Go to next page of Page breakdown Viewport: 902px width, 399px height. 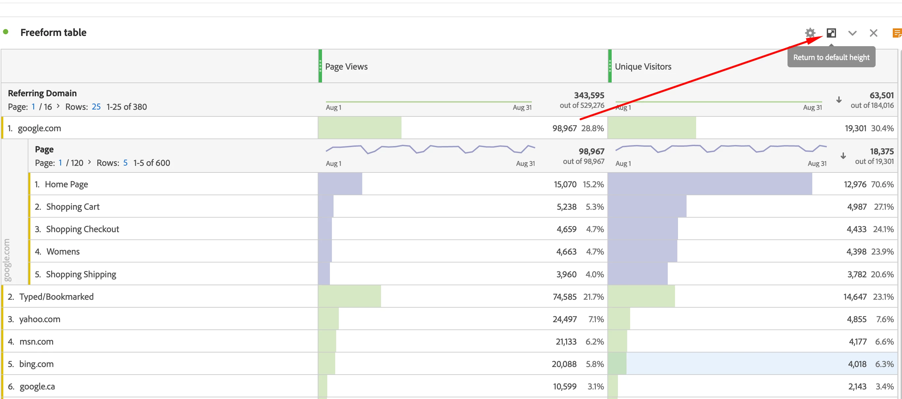[x=90, y=162]
